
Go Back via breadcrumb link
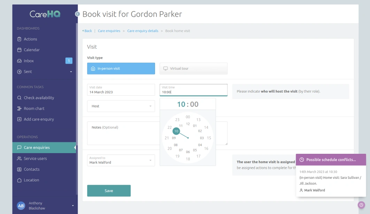tap(87, 31)
